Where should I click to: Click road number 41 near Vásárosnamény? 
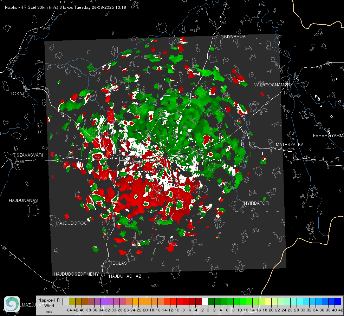[x=267, y=103]
